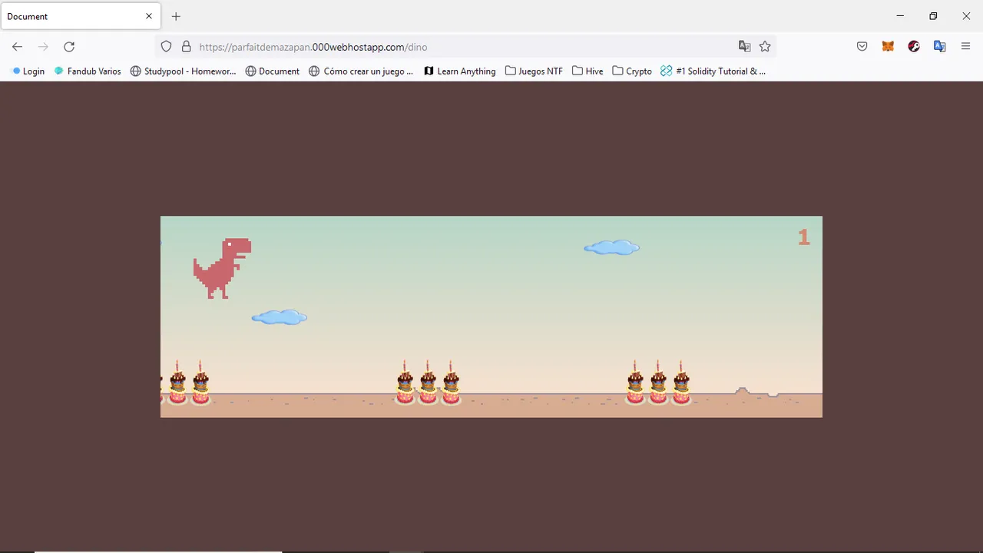Open the Cómo crear un juego bookmark
The image size is (983, 553).
(x=361, y=71)
